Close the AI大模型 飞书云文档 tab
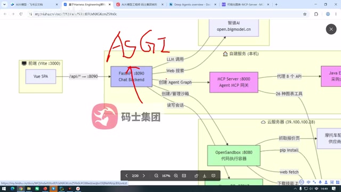 pos(57,4)
